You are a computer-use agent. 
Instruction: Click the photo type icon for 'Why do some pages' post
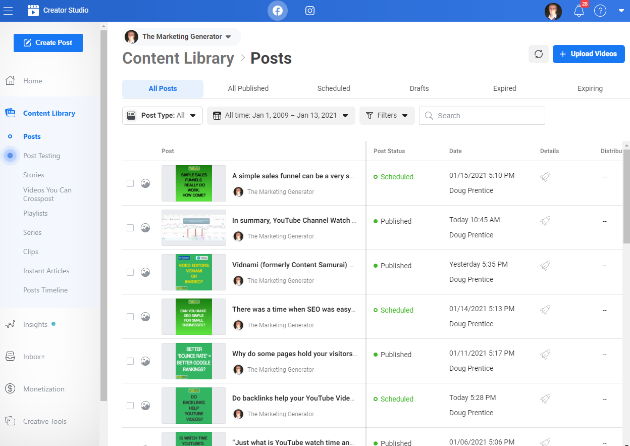[x=145, y=361]
